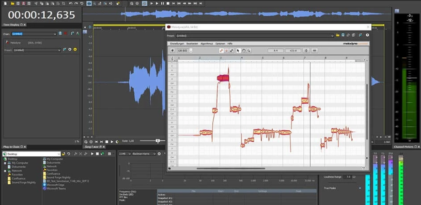Viewport: 421px width, 205px height.
Task: Click the spectrum analysis settings gear icon
Action: 159,154
